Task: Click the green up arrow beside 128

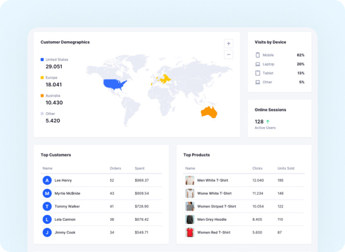Action: point(268,122)
